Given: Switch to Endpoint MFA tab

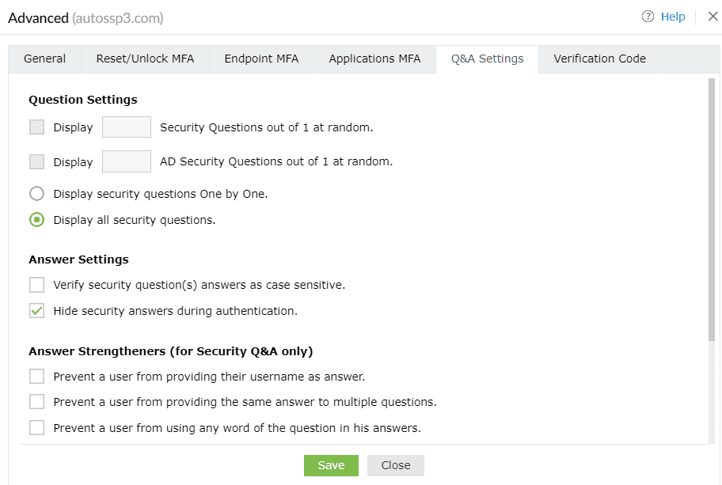Looking at the screenshot, I should (x=261, y=59).
